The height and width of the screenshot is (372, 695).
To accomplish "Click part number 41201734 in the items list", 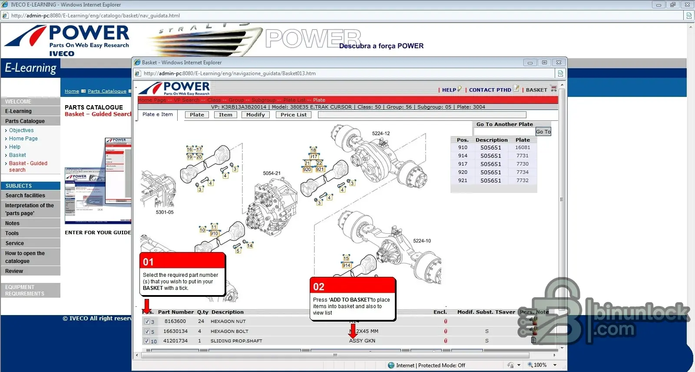I will 175,341.
